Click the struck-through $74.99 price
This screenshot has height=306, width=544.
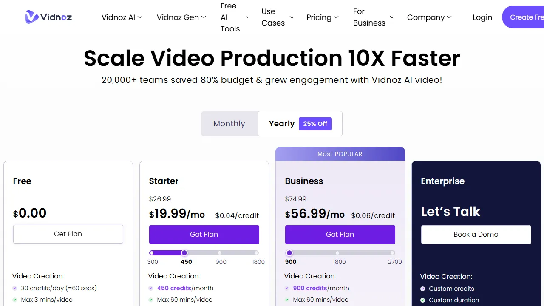tap(296, 199)
